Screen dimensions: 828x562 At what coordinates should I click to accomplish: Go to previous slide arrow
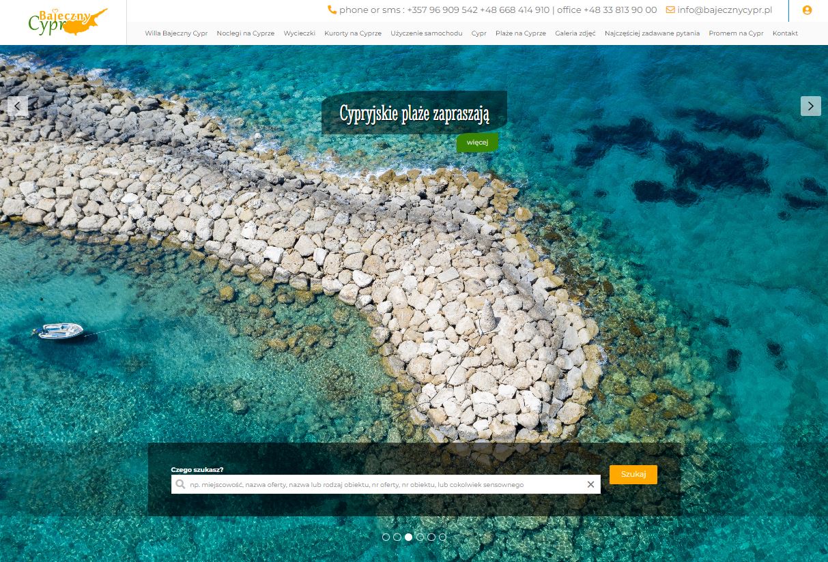coord(18,106)
